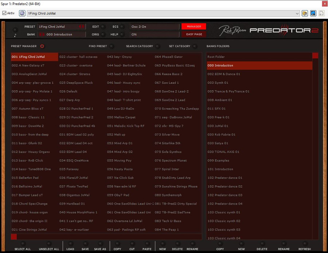The height and width of the screenshot is (253, 328).
Task: Click the blue floppy save preset icon
Action: (x=313, y=13)
